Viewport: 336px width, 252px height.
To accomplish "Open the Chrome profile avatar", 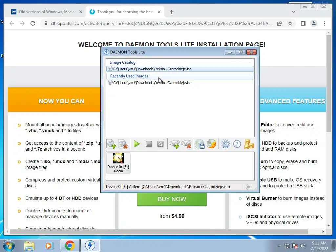I will pos(313,23).
